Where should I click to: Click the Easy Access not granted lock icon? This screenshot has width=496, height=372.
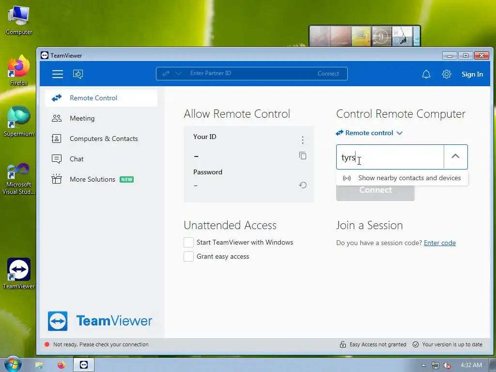click(x=342, y=344)
